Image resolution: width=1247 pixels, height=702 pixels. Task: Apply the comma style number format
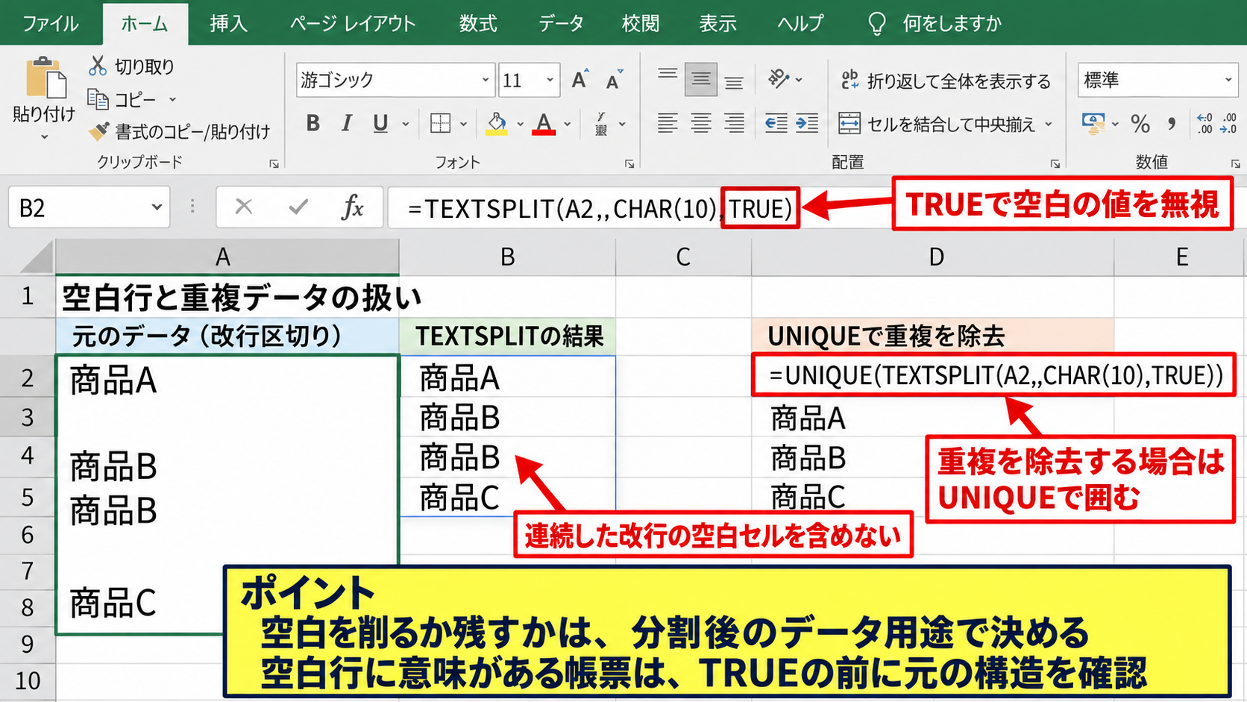pos(1172,123)
